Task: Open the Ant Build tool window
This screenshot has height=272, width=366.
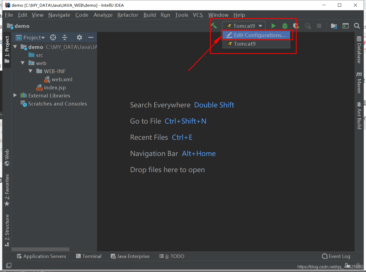Action: pos(359,115)
